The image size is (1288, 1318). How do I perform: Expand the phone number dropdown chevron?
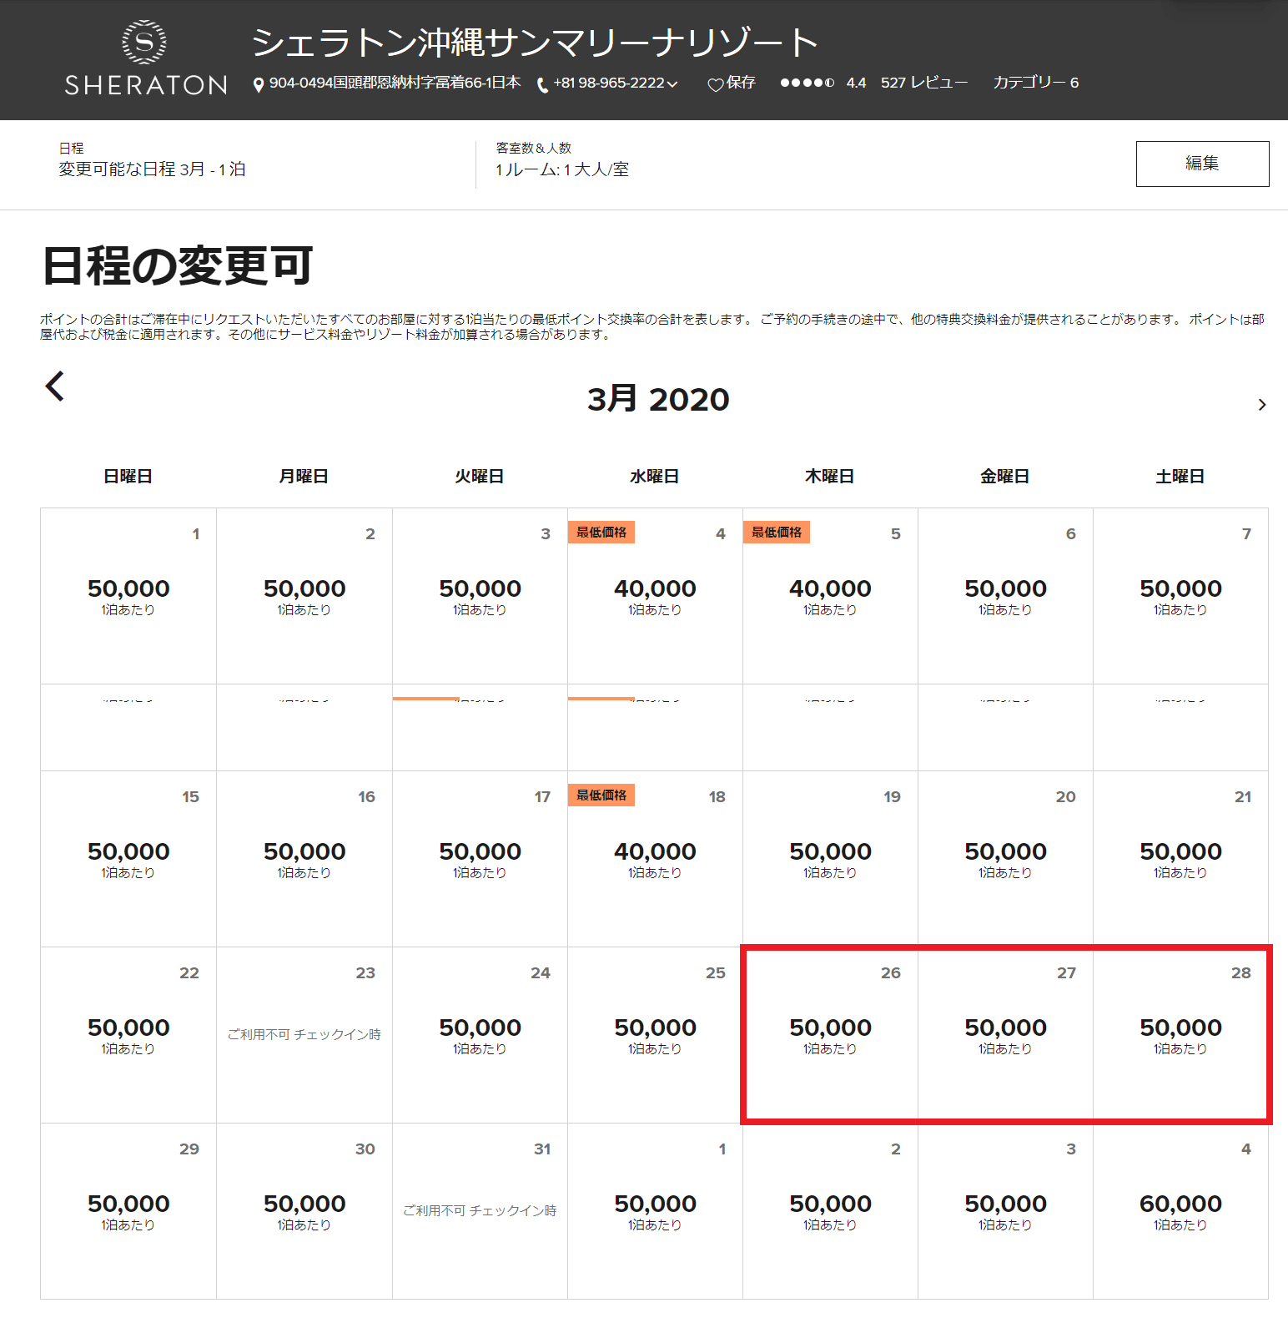pyautogui.click(x=673, y=84)
